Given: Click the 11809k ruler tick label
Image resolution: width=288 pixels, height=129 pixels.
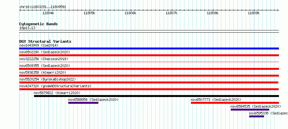Looking at the screenshot, I should coord(254,13).
